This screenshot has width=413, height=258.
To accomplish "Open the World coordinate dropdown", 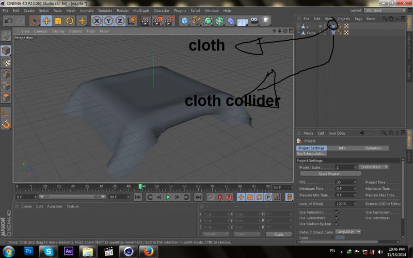I will [x=216, y=234].
